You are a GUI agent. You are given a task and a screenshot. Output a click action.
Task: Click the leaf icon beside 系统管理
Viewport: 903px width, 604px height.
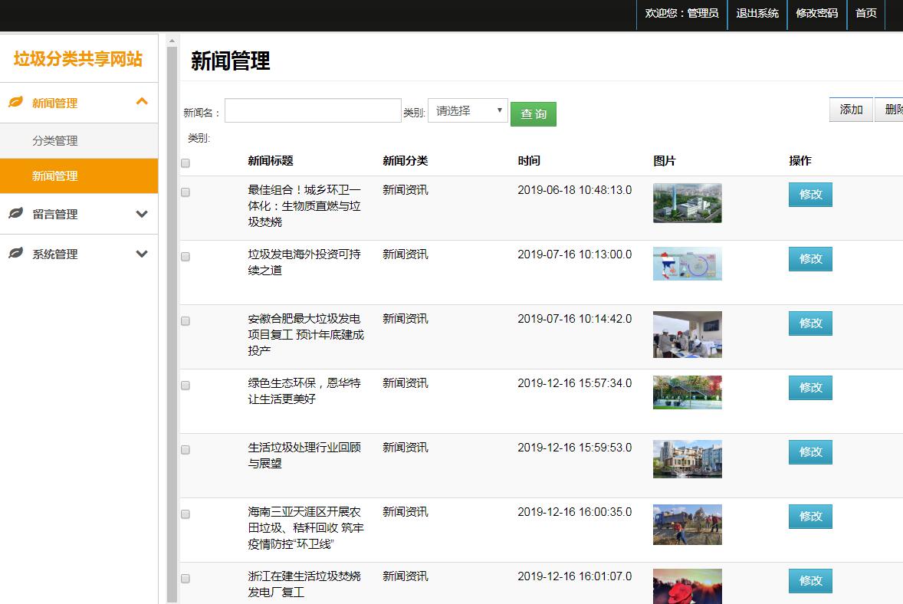pyautogui.click(x=15, y=253)
